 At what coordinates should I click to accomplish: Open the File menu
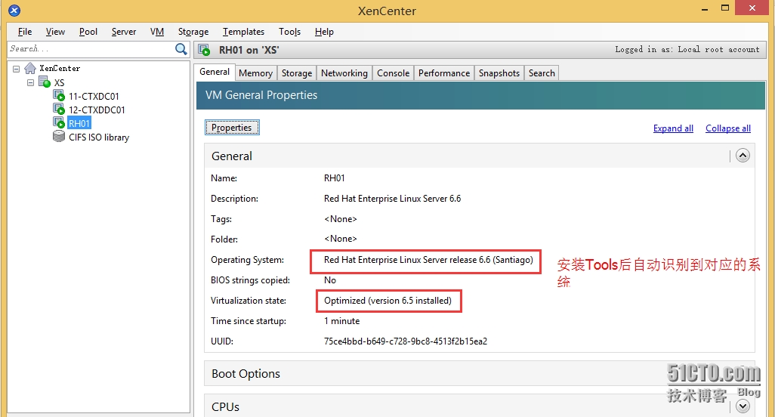(x=25, y=32)
